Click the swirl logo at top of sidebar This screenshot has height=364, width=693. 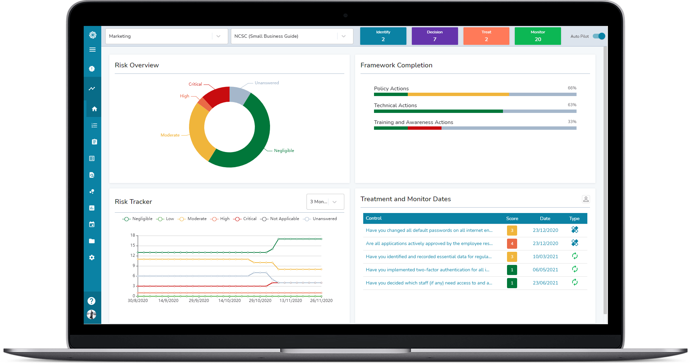[92, 35]
